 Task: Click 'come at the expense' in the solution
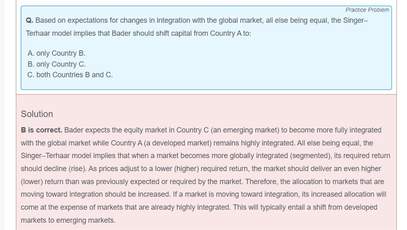click(52, 207)
